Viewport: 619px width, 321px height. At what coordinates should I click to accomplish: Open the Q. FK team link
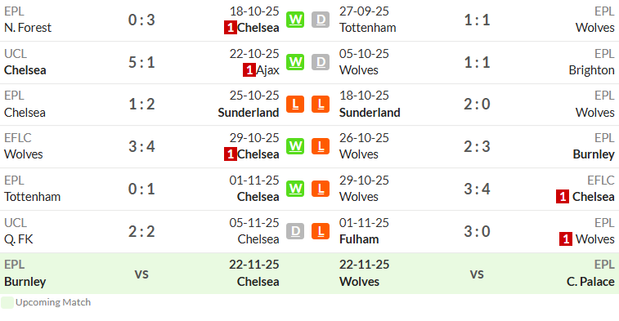[x=19, y=239]
